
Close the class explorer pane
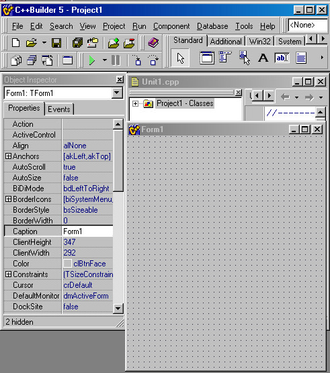tap(239, 93)
